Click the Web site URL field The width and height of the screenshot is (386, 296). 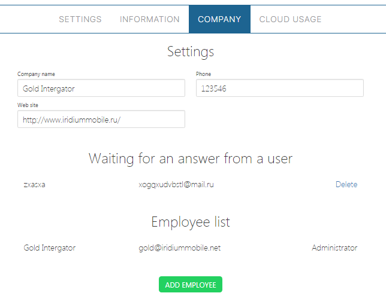(101, 120)
